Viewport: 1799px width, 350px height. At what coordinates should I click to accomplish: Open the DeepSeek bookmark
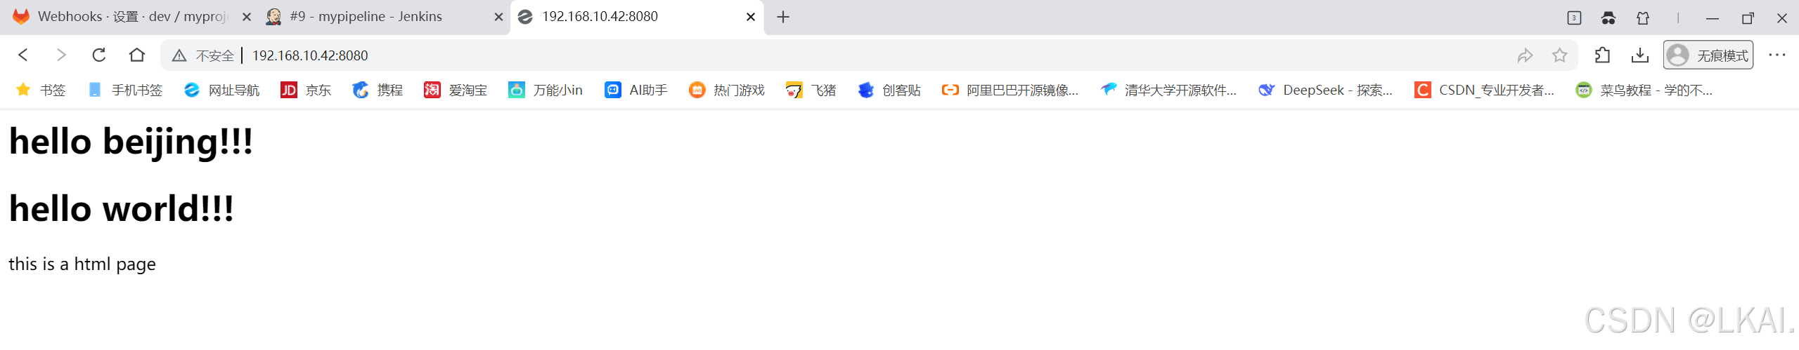coord(1325,90)
